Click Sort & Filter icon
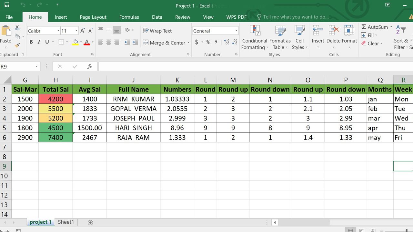 pos(401,31)
